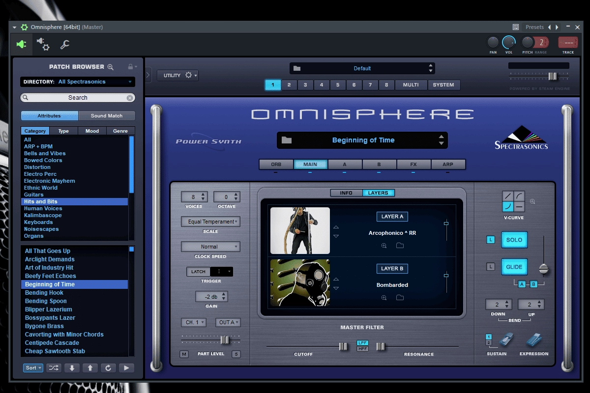Open the MULTI page button
This screenshot has width=590, height=393.
(x=411, y=84)
